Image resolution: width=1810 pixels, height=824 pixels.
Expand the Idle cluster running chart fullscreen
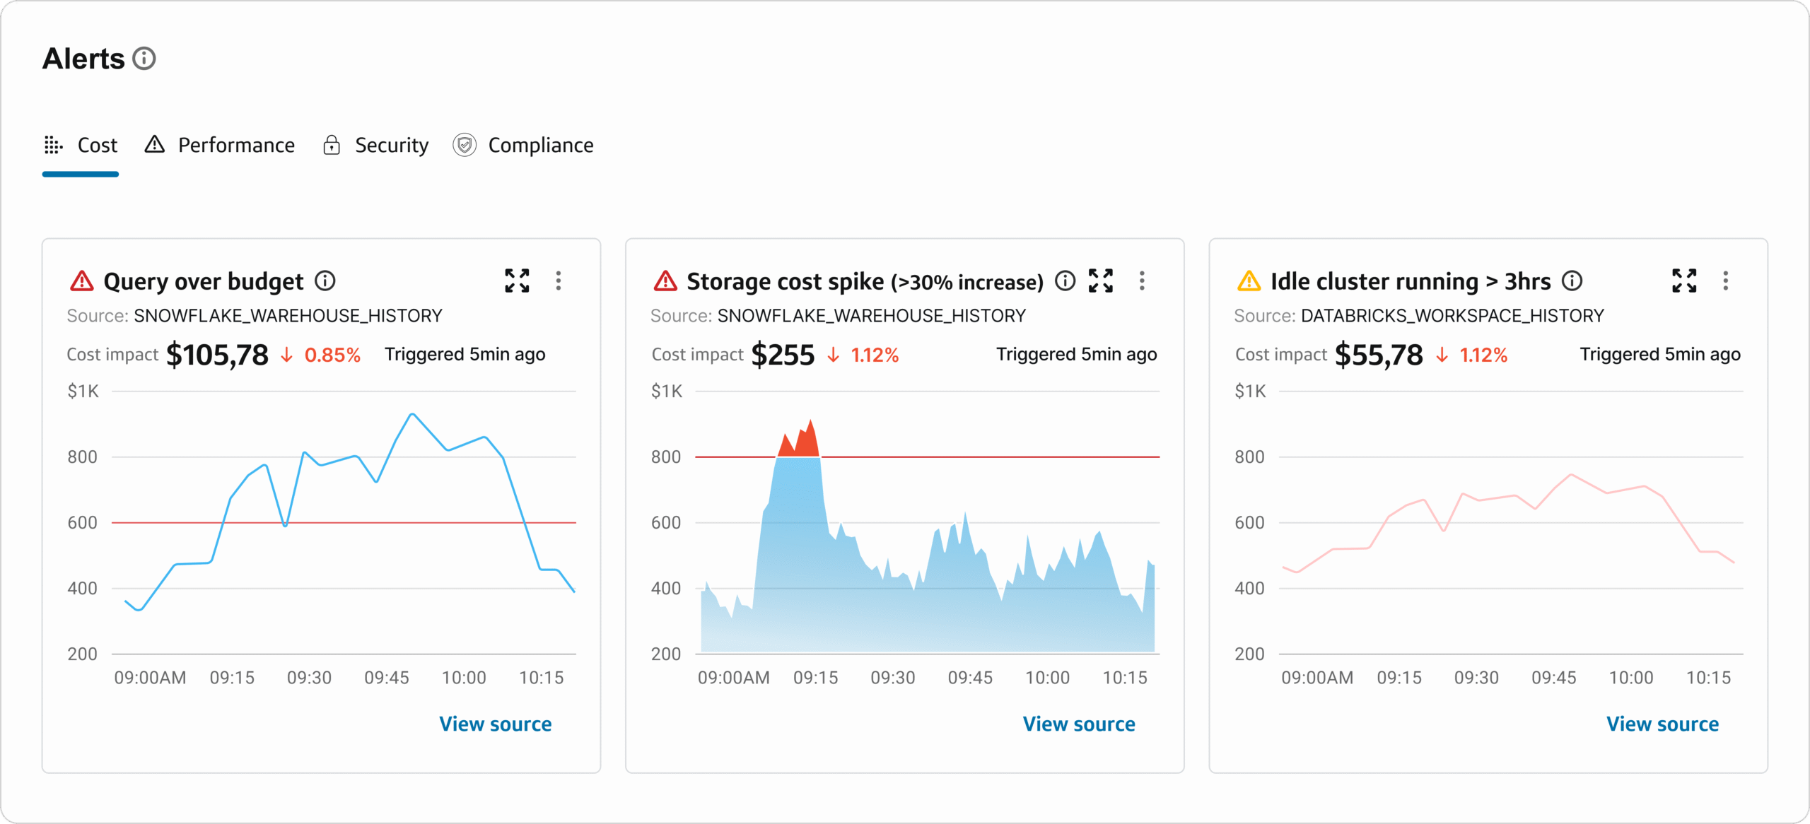[1684, 281]
